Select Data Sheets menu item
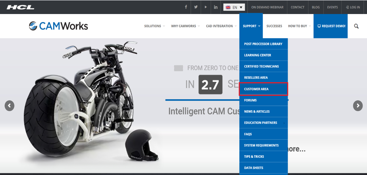This screenshot has width=367, height=175. (x=264, y=168)
